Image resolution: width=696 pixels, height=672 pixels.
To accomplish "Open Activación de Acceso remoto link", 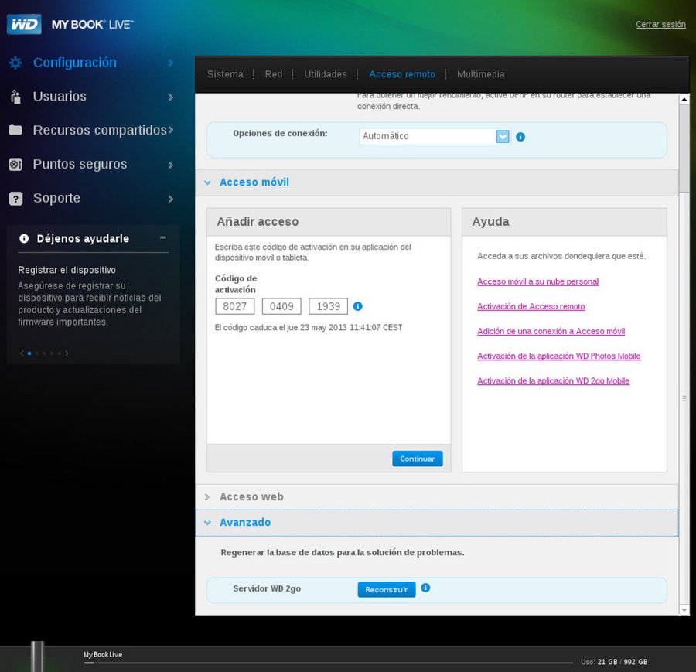I will pos(531,306).
